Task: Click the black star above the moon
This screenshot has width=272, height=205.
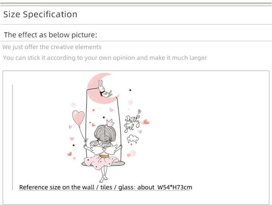Action: coord(130,90)
